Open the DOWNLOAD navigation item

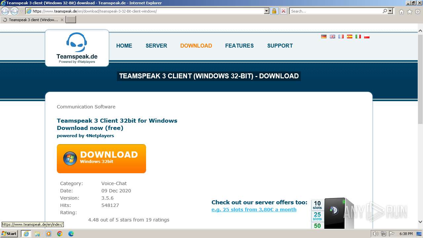(196, 46)
